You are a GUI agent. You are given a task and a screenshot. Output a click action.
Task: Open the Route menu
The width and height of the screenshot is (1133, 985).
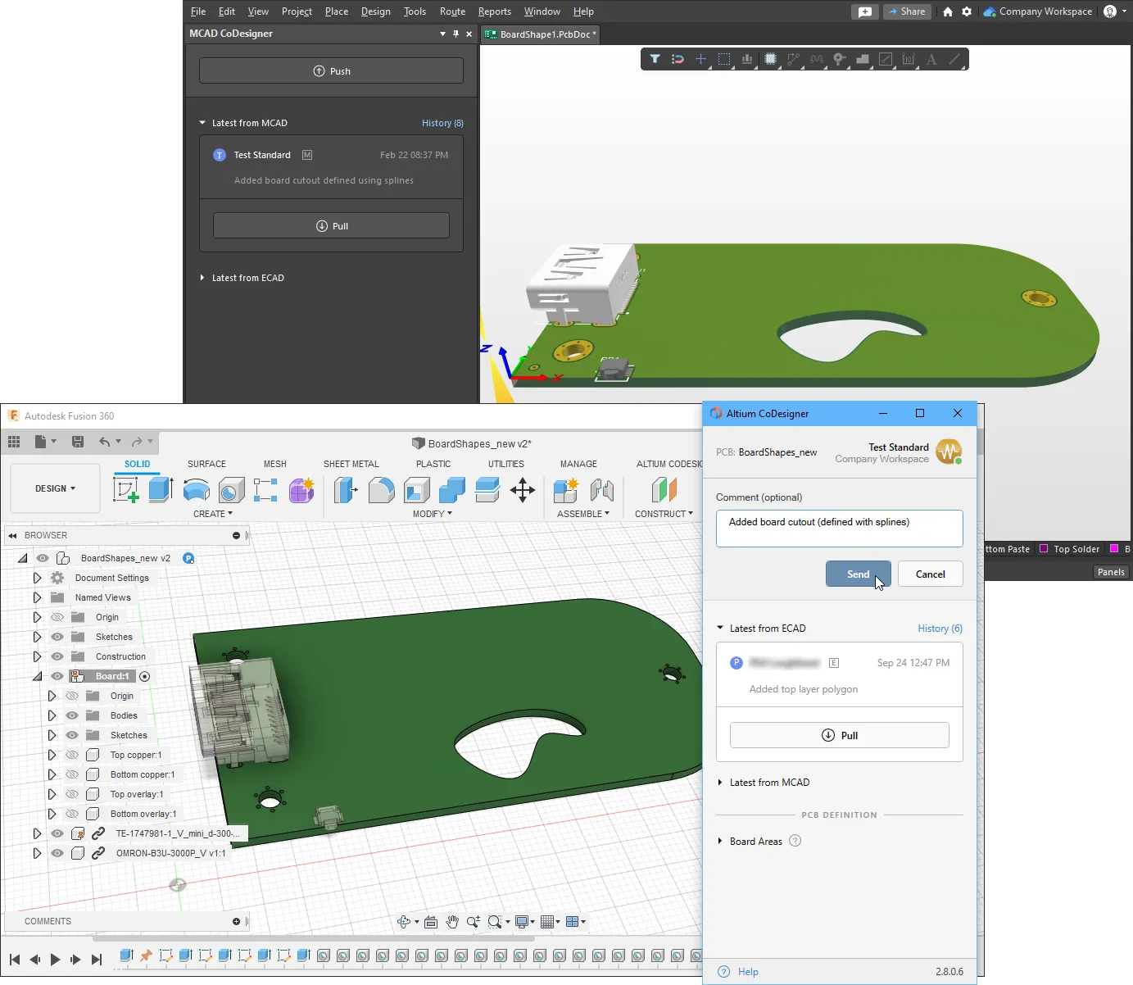(452, 11)
